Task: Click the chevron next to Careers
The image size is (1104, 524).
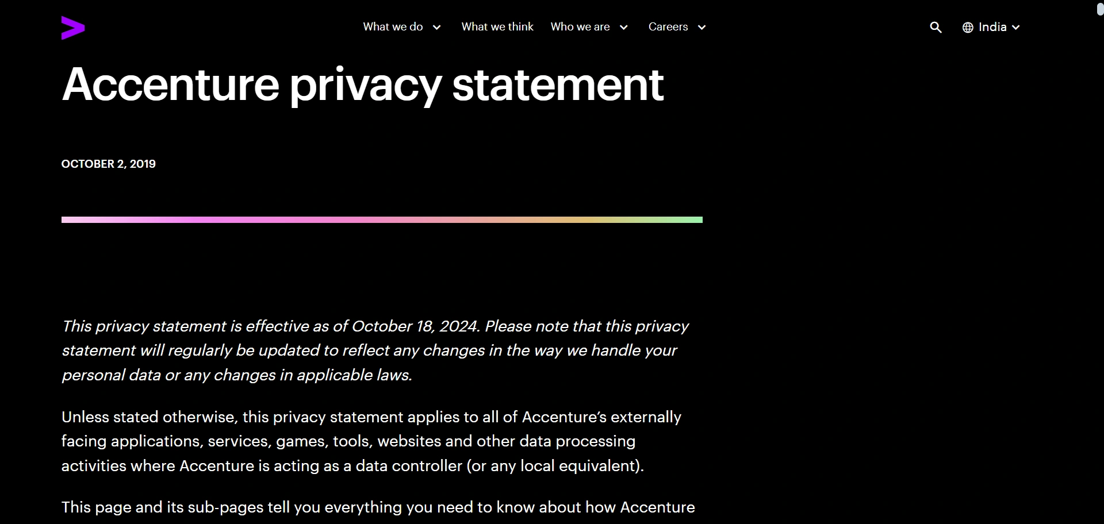Action: click(702, 27)
